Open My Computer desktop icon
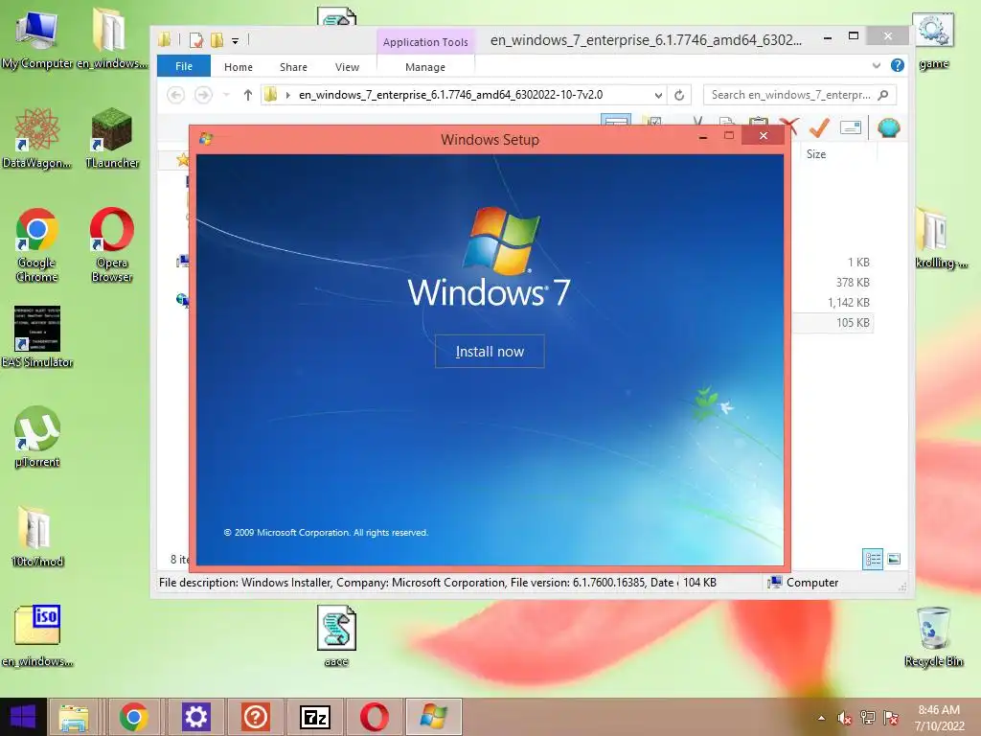This screenshot has height=736, width=981. pyautogui.click(x=37, y=38)
